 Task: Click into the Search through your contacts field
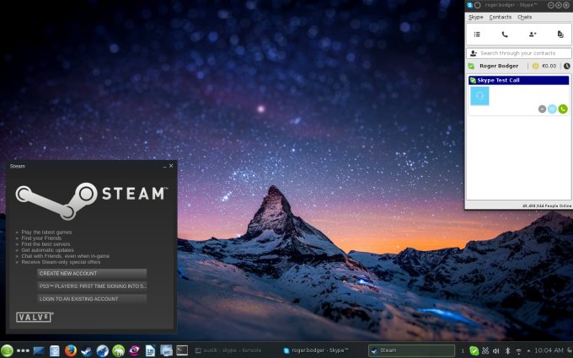518,53
